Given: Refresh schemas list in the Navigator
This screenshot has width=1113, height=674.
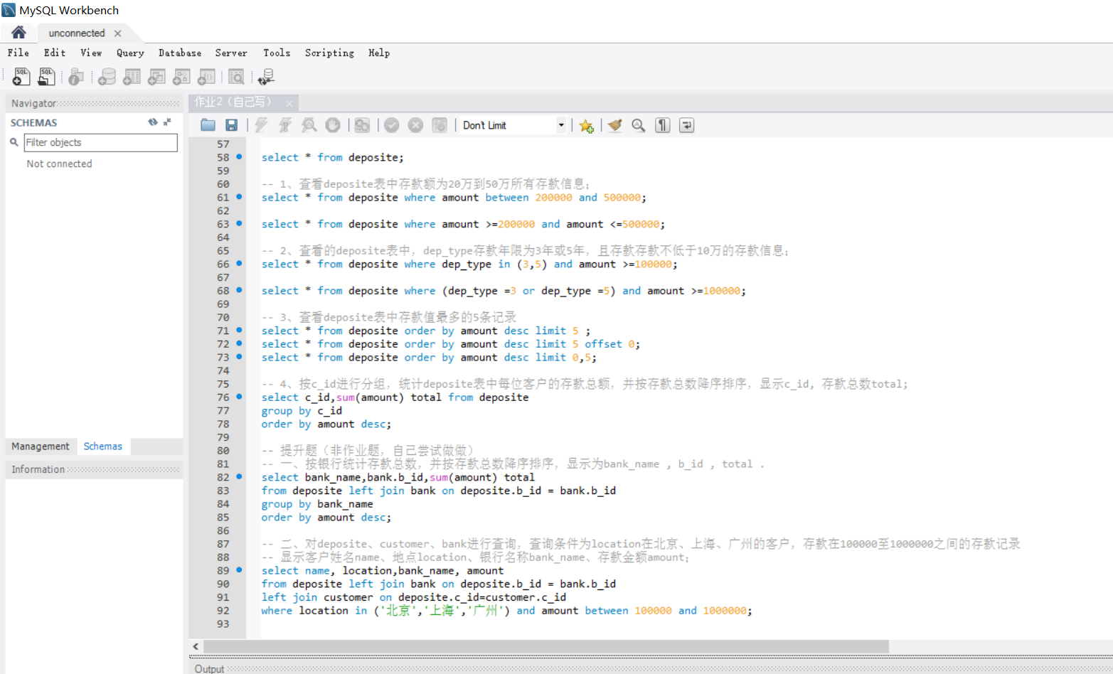Looking at the screenshot, I should tap(152, 122).
